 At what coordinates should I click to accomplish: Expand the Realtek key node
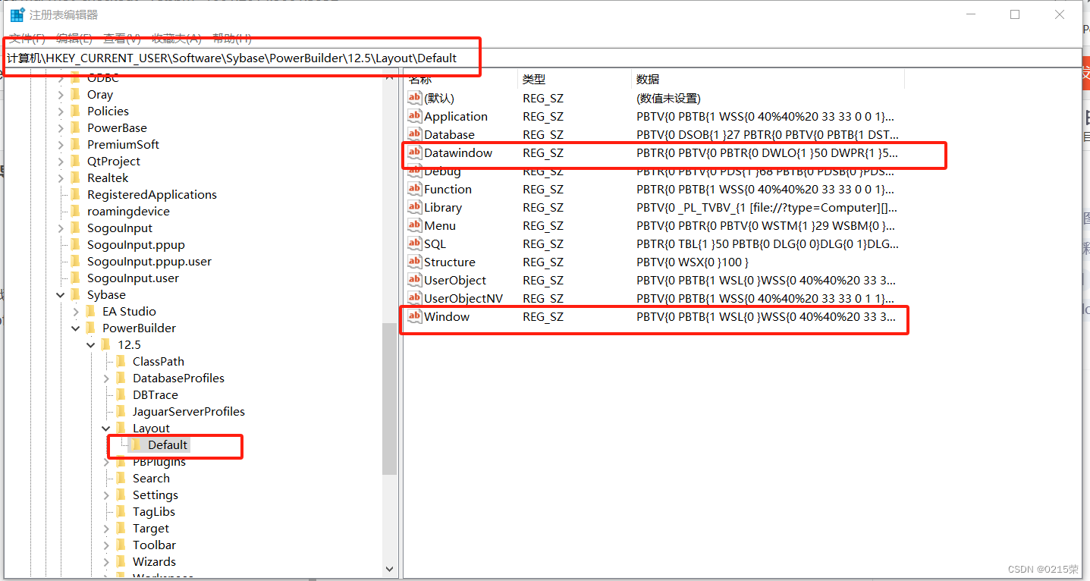tap(61, 178)
